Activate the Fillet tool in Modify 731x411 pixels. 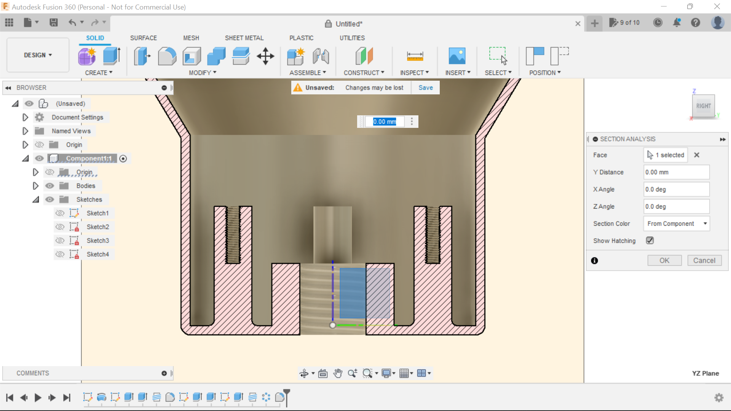click(x=167, y=56)
